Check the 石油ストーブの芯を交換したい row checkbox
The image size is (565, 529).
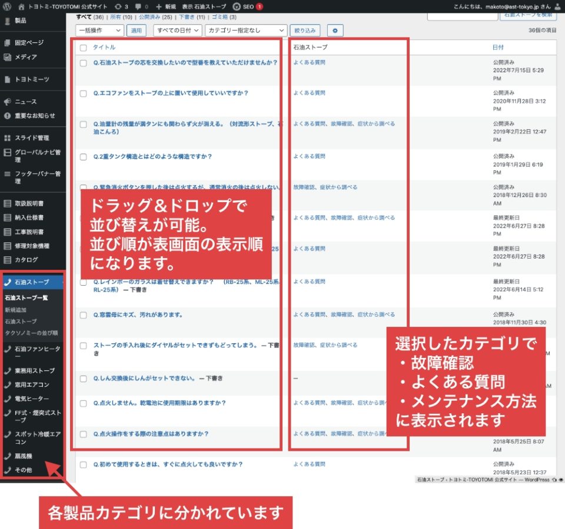click(x=83, y=63)
